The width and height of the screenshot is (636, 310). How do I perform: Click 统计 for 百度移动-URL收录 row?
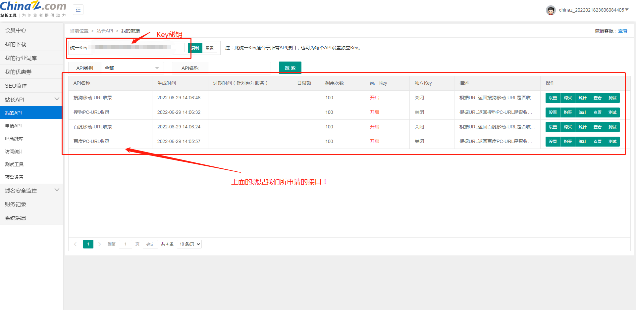tap(583, 127)
